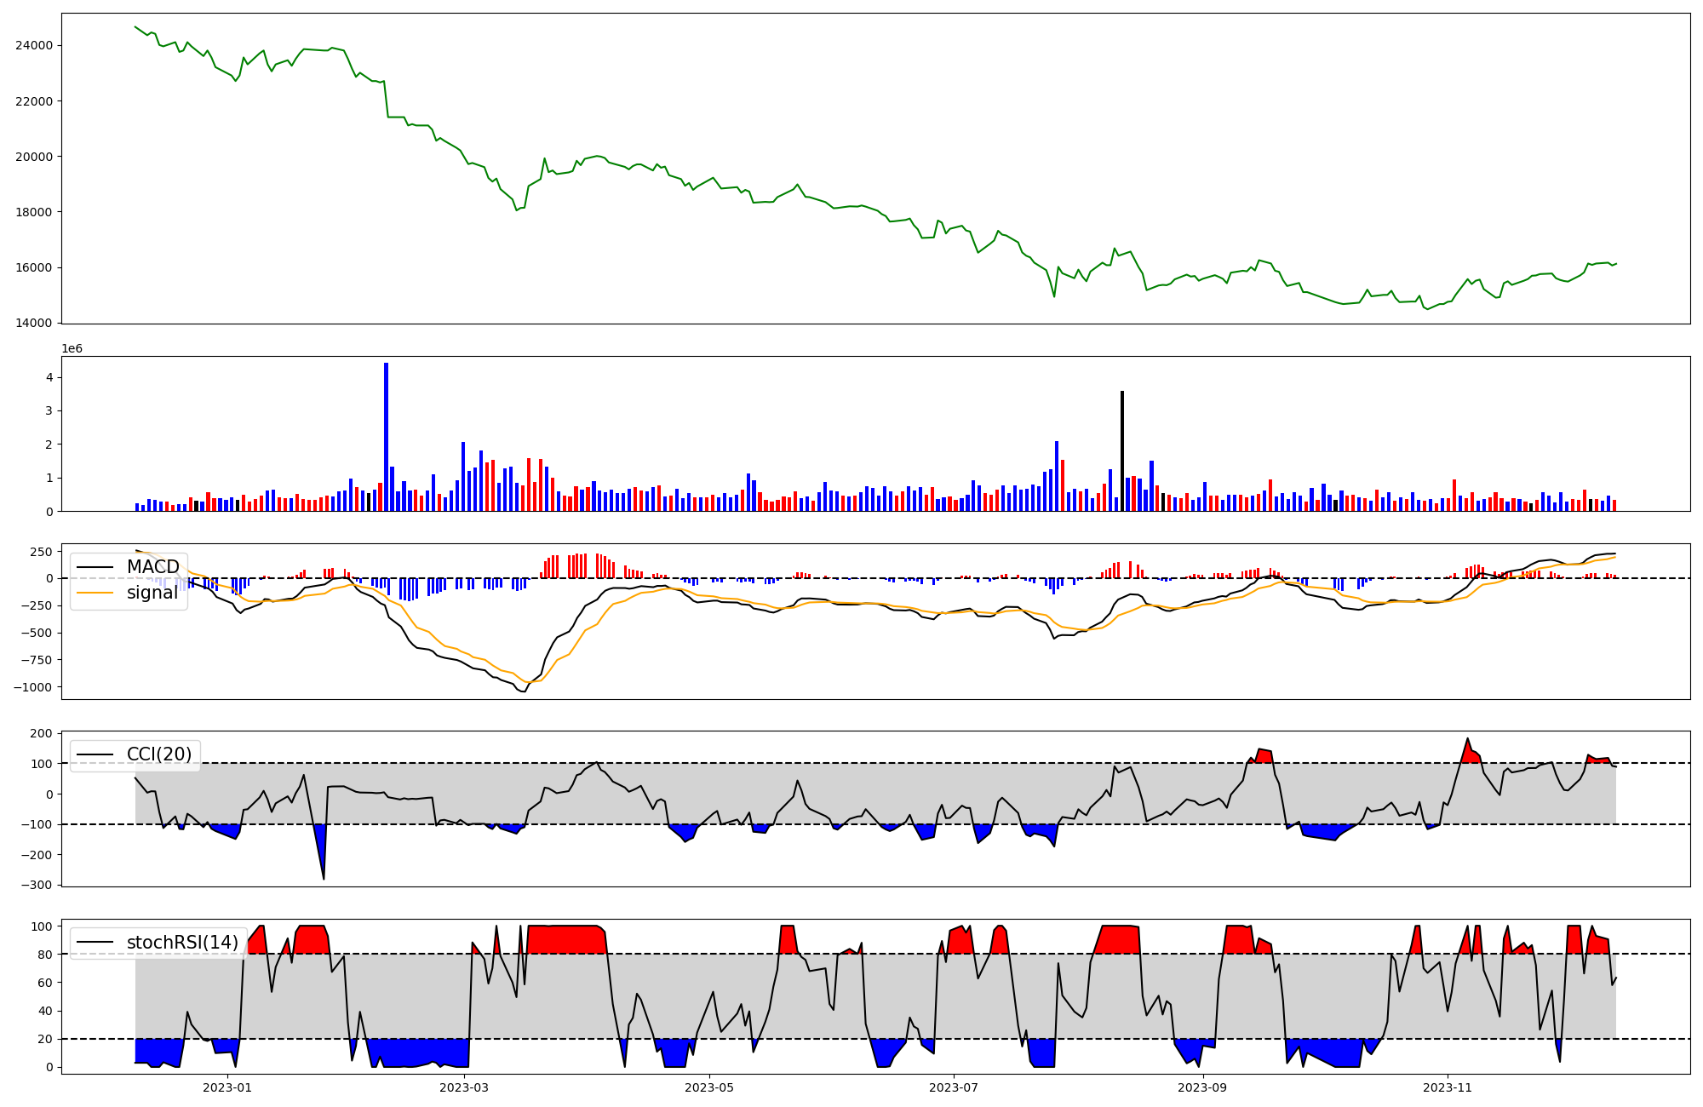Click the 2023-09 date tick label

tap(1202, 1087)
